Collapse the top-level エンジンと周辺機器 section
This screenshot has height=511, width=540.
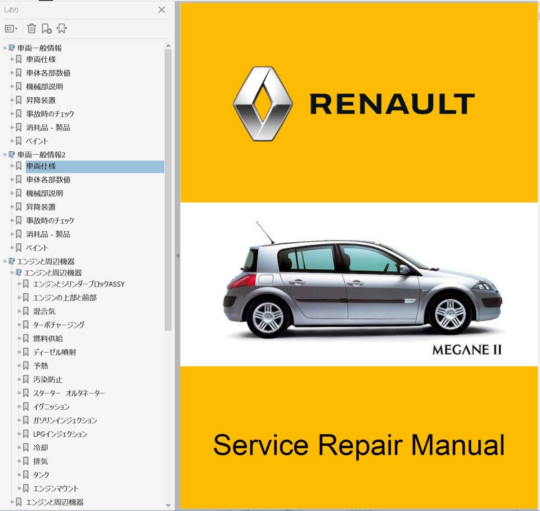(x=5, y=261)
